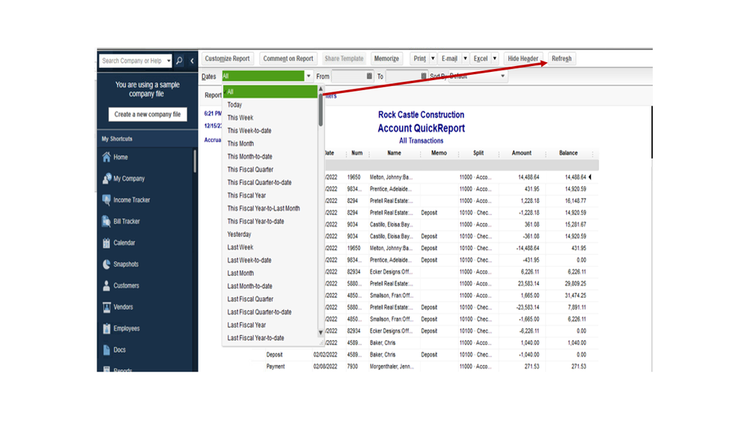Click the date list scroll-down arrow

[320, 332]
